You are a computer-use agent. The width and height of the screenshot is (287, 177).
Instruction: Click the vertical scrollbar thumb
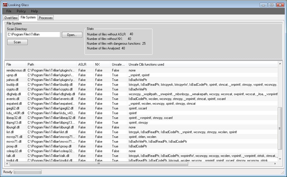[x=280, y=128]
